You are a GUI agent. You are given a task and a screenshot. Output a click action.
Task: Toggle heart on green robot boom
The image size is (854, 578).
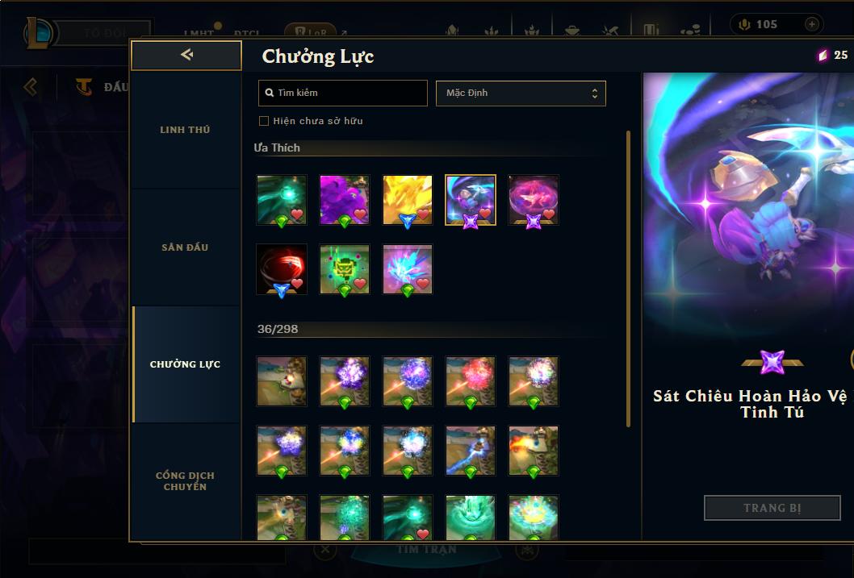(x=360, y=283)
